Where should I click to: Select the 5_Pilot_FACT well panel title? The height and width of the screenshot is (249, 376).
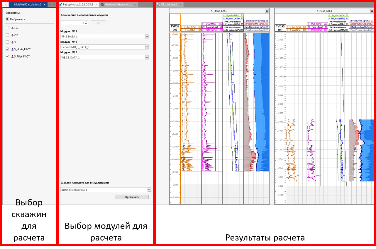(325, 11)
